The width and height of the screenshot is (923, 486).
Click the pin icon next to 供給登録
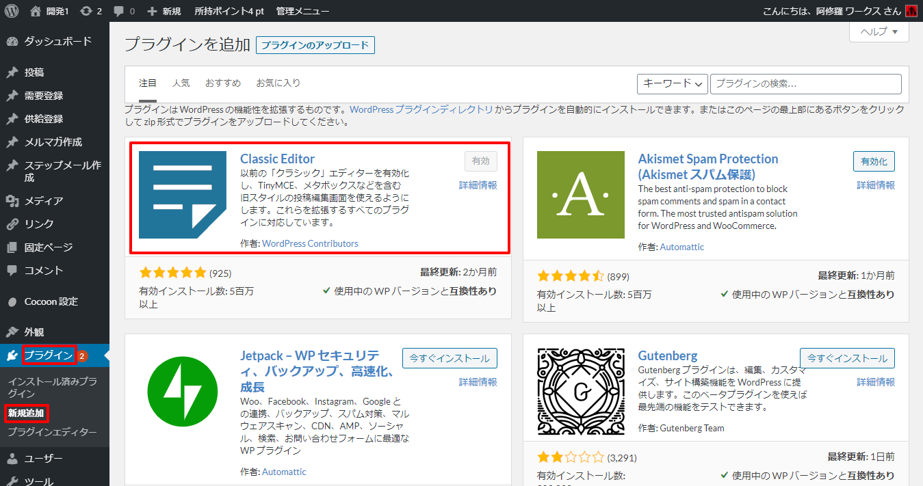[12, 119]
